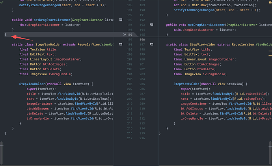This screenshot has height=166, width=272.
Task: Click 'R.id.etStepText' in the left pane
Action: click(95, 99)
